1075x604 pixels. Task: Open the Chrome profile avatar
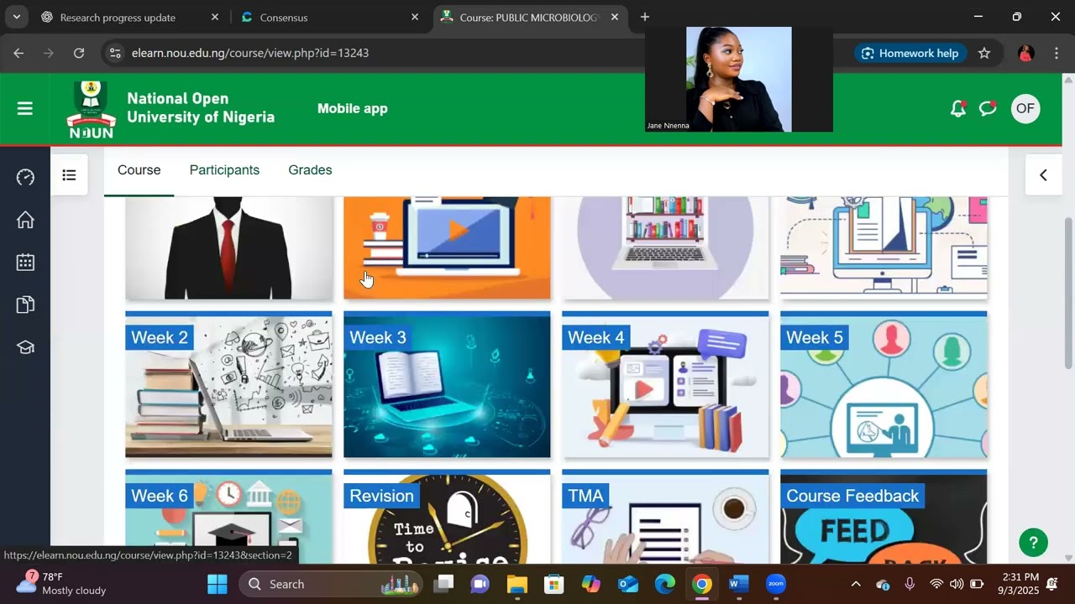click(1025, 53)
